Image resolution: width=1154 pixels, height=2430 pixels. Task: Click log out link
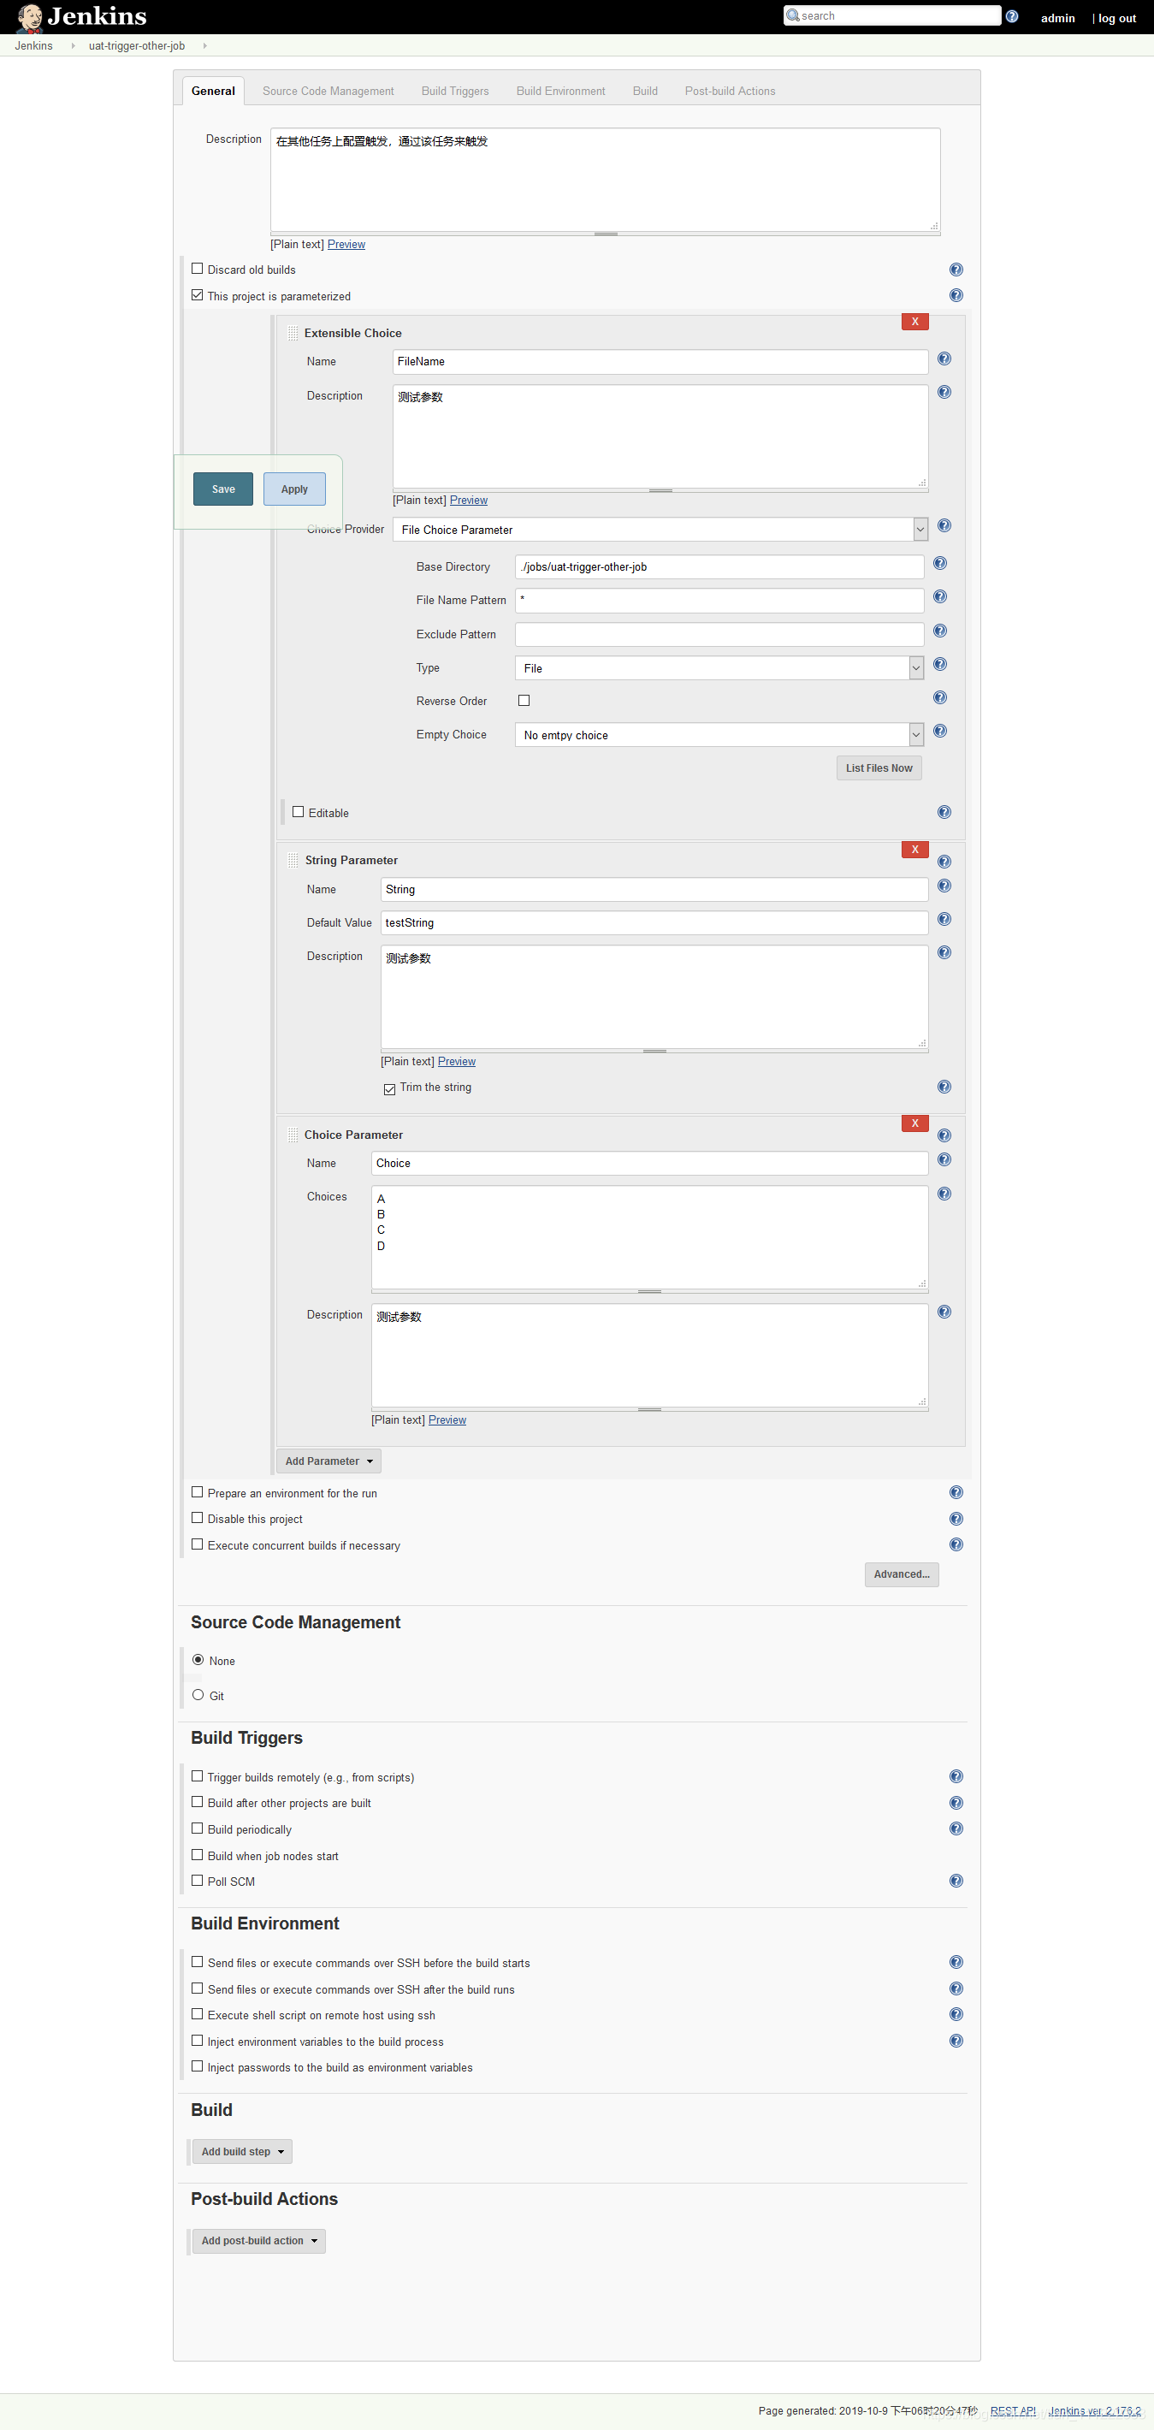[x=1116, y=18]
